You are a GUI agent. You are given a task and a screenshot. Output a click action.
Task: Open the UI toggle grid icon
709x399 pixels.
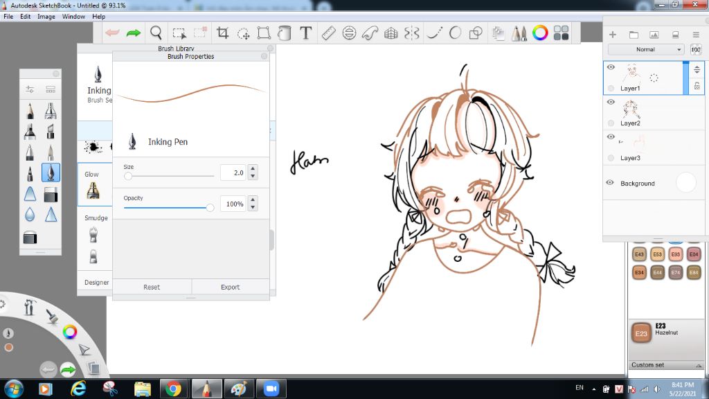(x=561, y=33)
